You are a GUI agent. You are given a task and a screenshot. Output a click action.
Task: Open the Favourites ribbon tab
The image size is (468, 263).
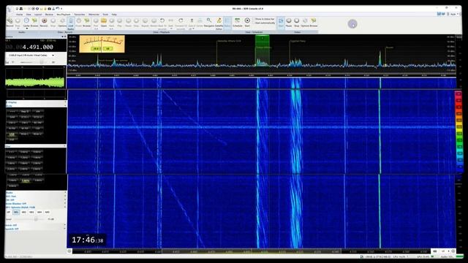coord(80,15)
